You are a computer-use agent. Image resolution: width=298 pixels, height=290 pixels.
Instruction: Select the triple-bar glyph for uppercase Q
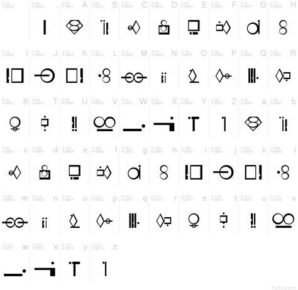[253, 75]
